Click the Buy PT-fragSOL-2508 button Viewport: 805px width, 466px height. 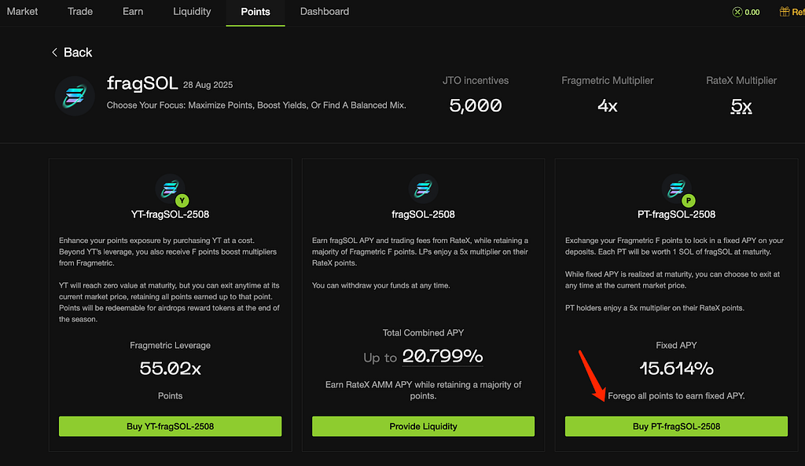tap(676, 427)
